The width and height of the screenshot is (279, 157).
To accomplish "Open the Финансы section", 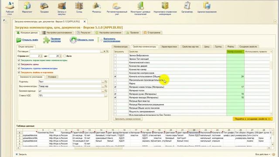I will click(97, 8).
